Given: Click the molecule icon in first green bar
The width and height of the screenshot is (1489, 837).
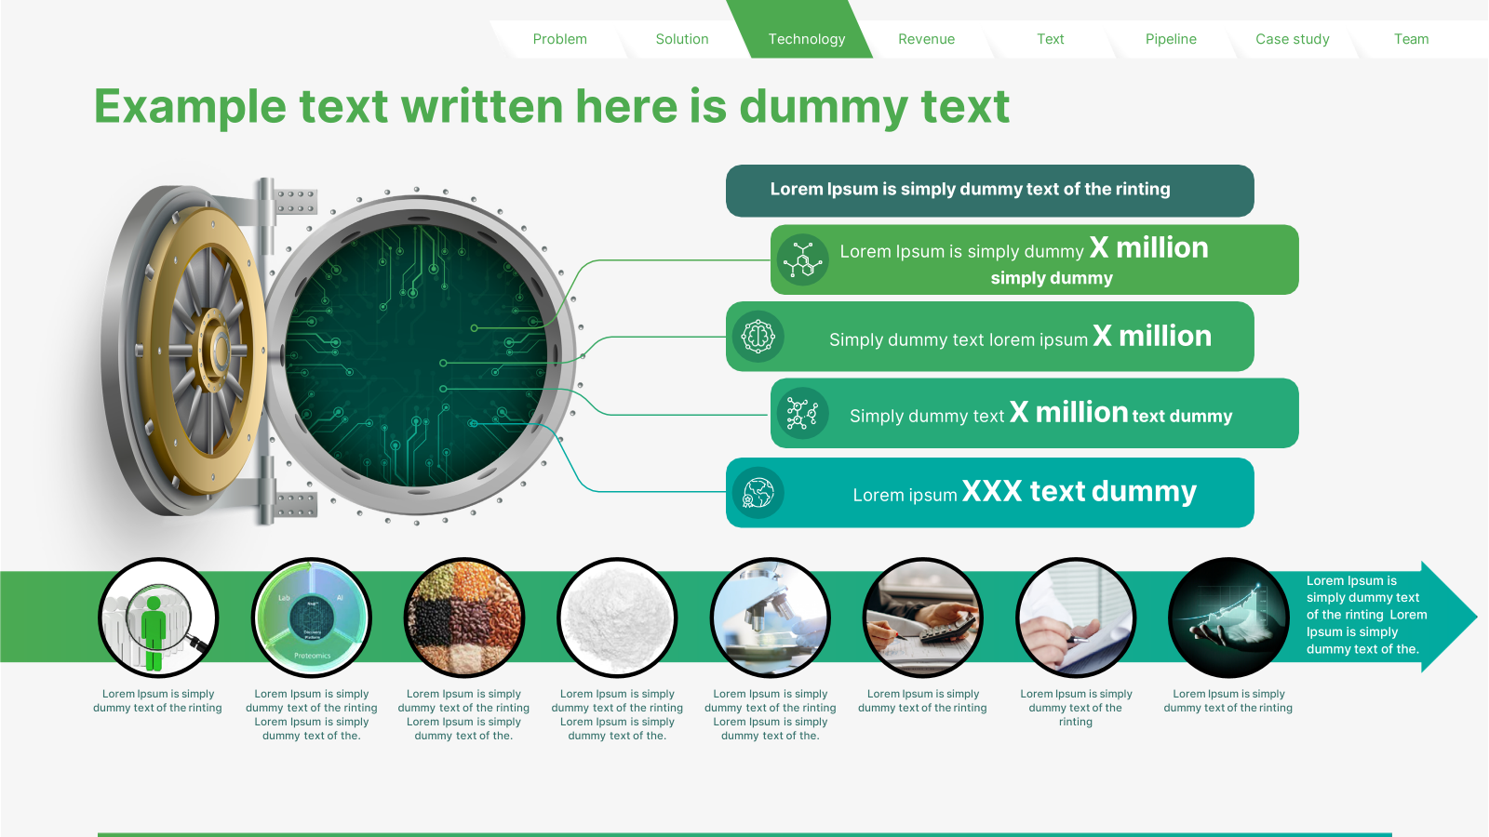Looking at the screenshot, I should 802,260.
